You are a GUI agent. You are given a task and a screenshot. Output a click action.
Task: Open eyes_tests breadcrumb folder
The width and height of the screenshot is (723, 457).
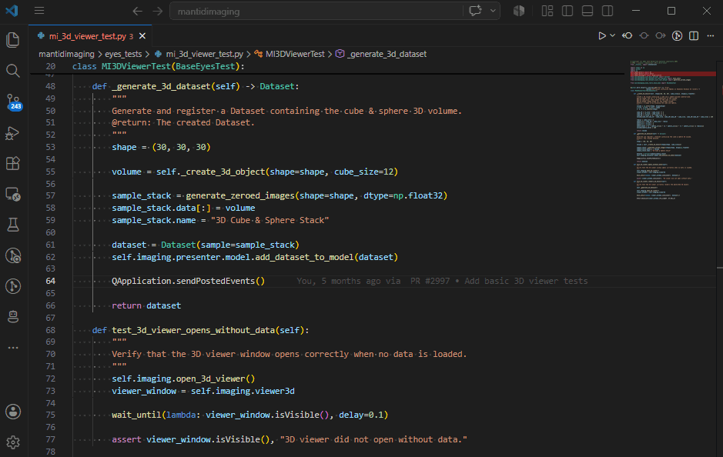point(123,54)
